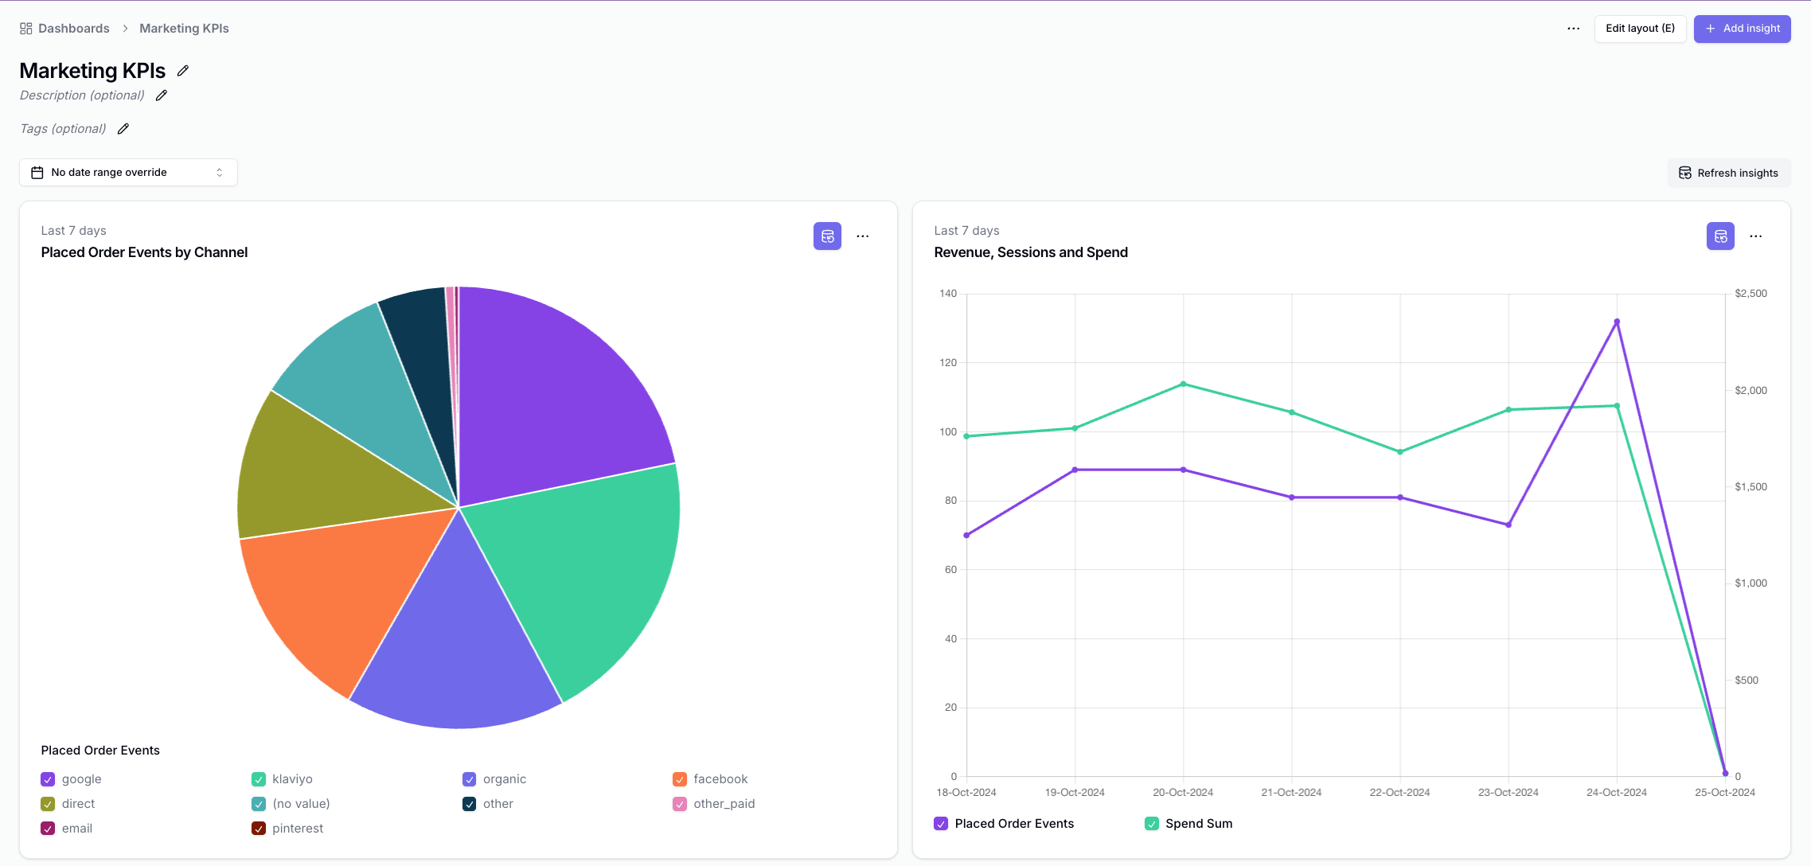This screenshot has width=1811, height=866.
Task: Click Marketing KPIs breadcrumb item
Action: point(184,29)
